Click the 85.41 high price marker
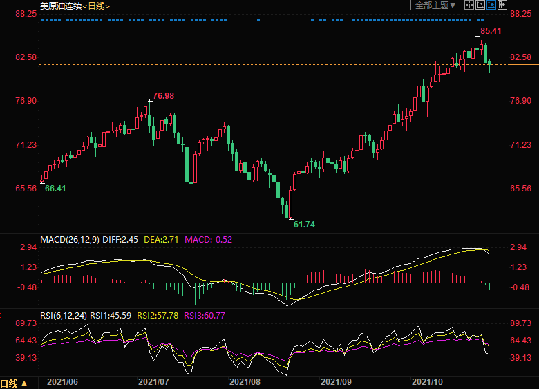The height and width of the screenshot is (389, 539). 491,31
